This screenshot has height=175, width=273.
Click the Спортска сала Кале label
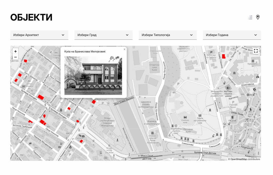154,67
